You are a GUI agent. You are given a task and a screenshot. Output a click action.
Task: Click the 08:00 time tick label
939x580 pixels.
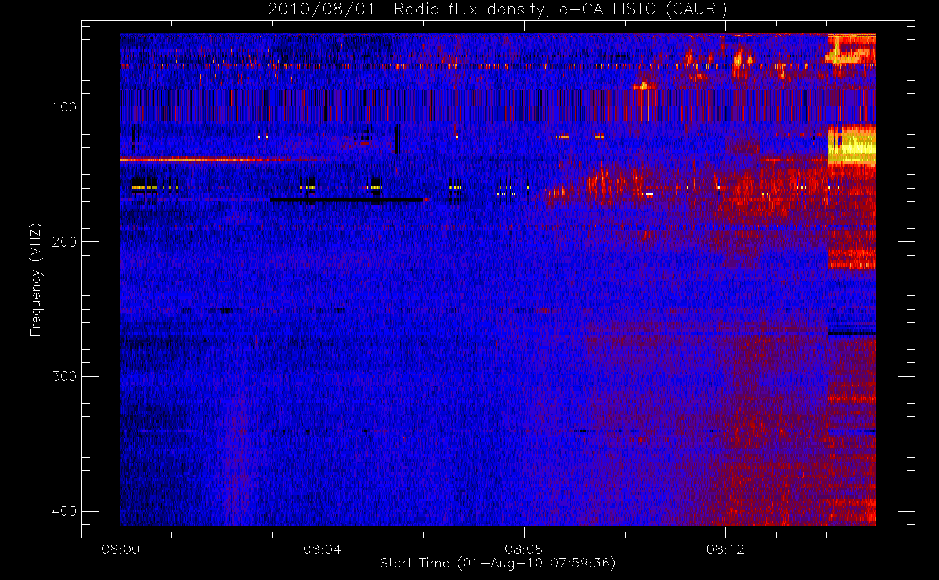click(x=121, y=549)
